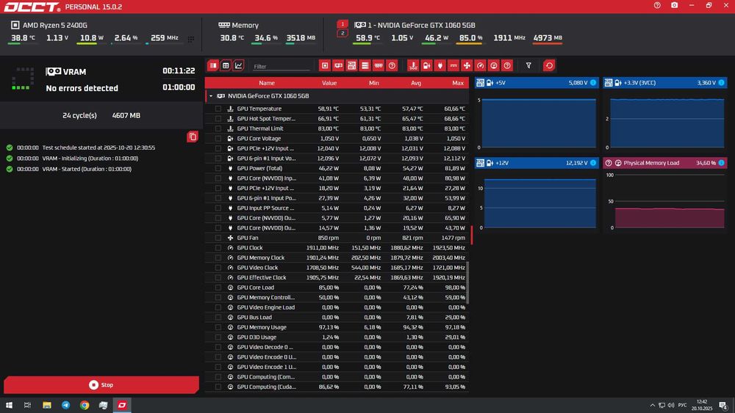Image resolution: width=735 pixels, height=413 pixels.
Task: Check the GPU Memory Clock checkbox
Action: tap(218, 257)
